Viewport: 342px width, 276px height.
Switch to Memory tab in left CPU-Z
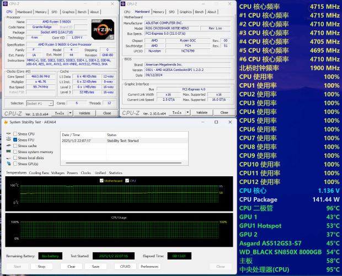point(41,12)
